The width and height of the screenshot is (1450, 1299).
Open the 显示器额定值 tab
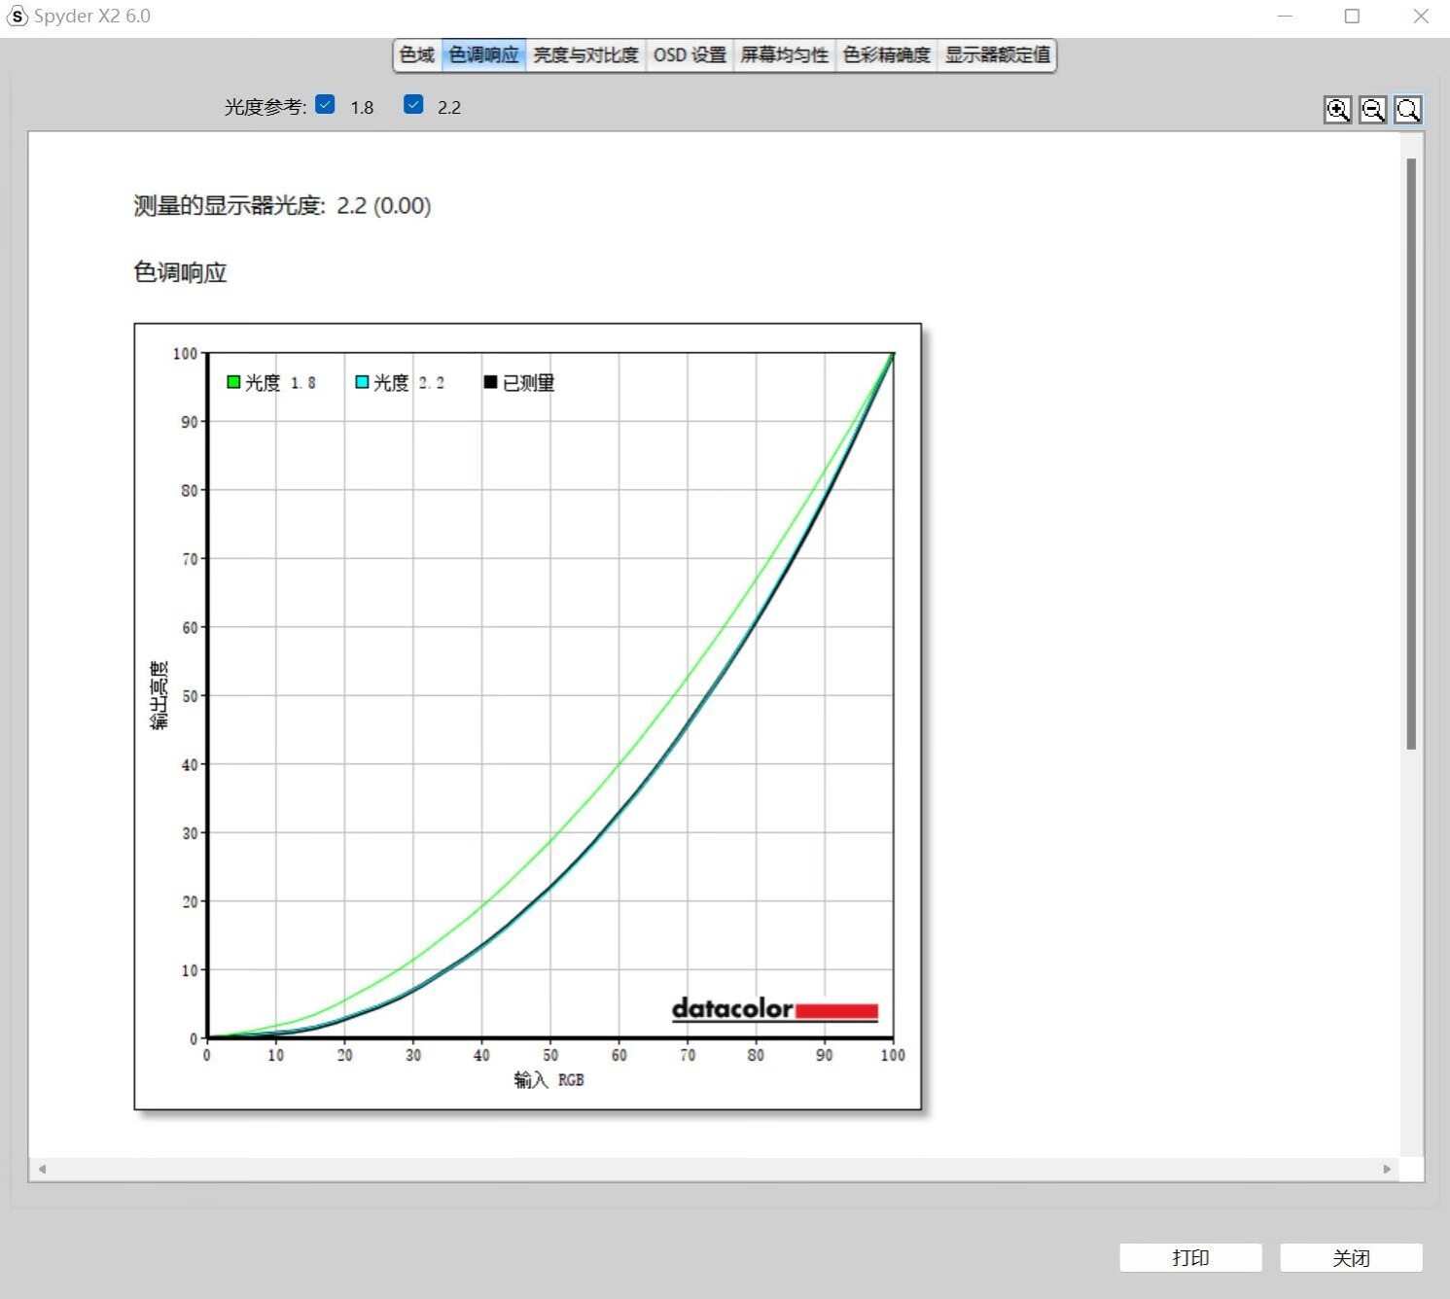pos(997,55)
